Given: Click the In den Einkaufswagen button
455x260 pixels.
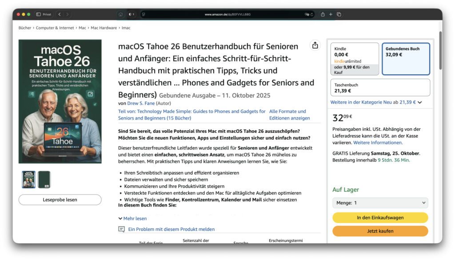Looking at the screenshot, I should (380, 218).
